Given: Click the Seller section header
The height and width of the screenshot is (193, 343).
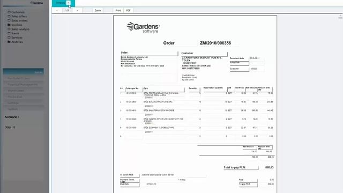Looking at the screenshot, I should tap(149, 53).
